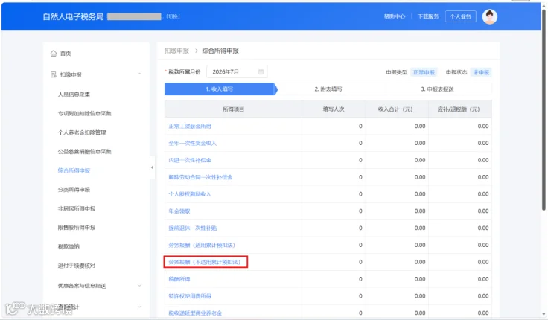Click the user avatar in header
Image resolution: width=548 pixels, height=320 pixels.
pos(490,16)
